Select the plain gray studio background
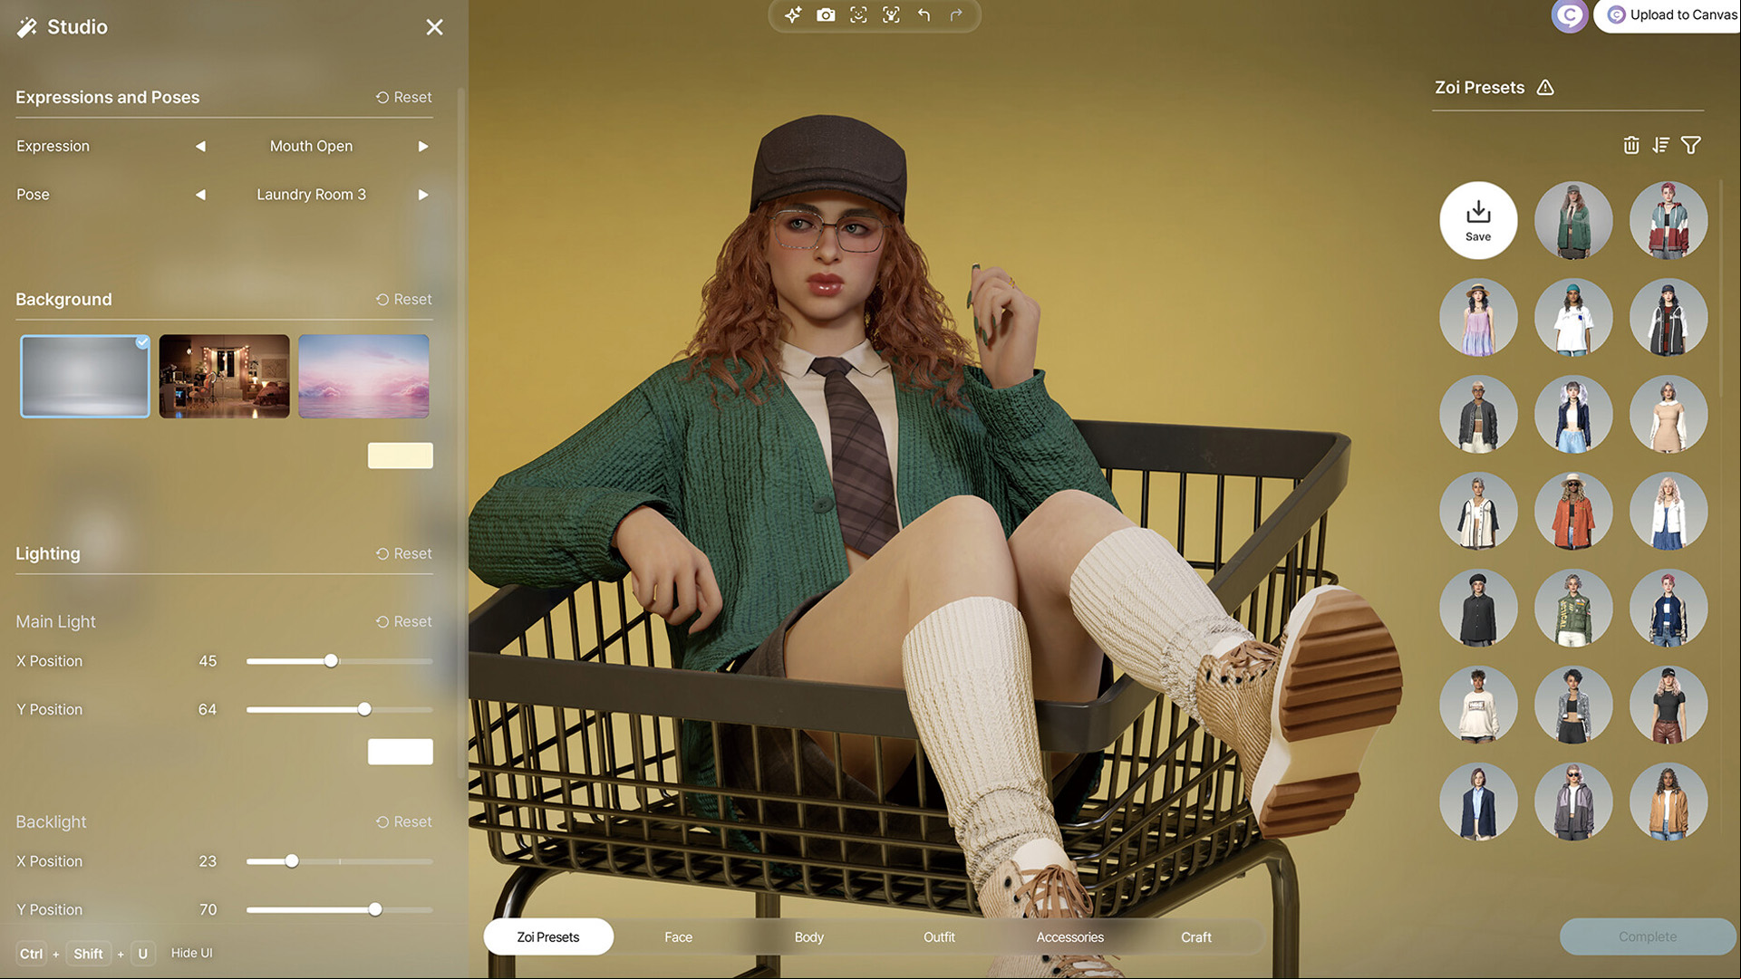This screenshot has height=979, width=1741. pyautogui.click(x=85, y=376)
